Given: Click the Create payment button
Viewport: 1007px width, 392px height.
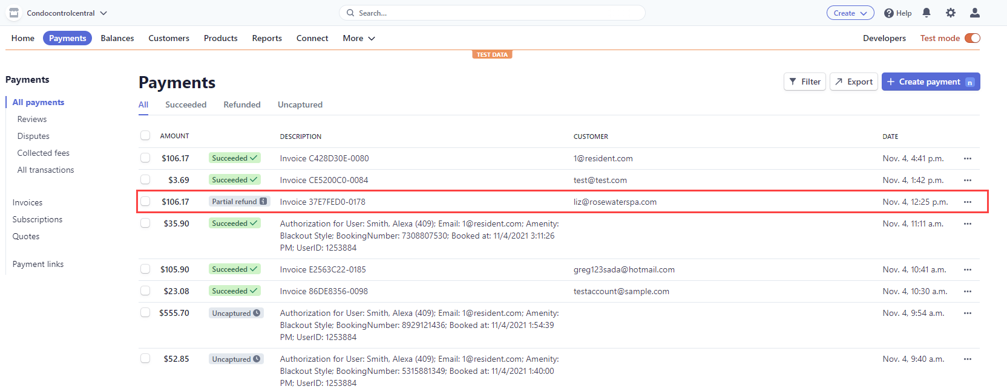Looking at the screenshot, I should (x=930, y=82).
